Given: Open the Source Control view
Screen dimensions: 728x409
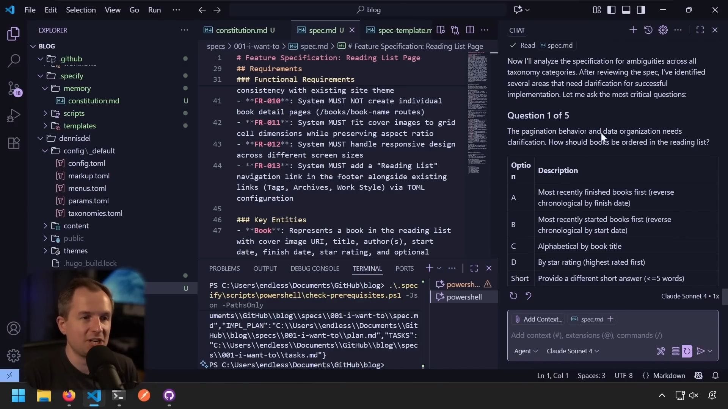Looking at the screenshot, I should point(14,88).
